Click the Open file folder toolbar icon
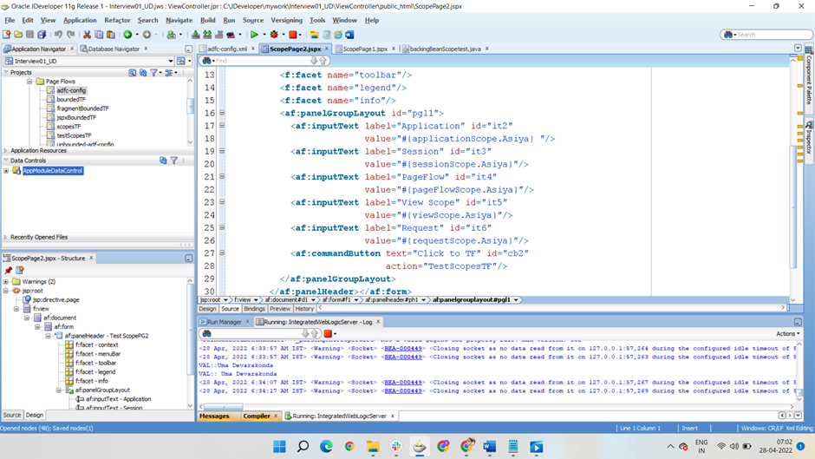The image size is (815, 459). [x=18, y=35]
